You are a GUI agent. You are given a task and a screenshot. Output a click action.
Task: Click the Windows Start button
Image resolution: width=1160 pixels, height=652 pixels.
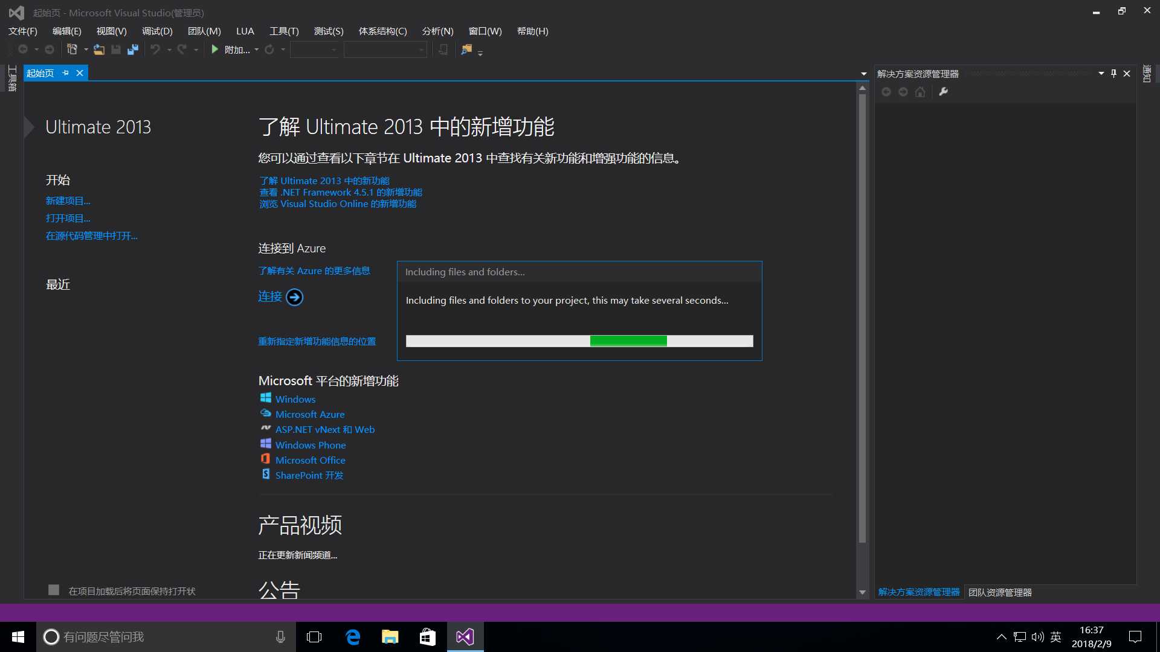(x=18, y=637)
